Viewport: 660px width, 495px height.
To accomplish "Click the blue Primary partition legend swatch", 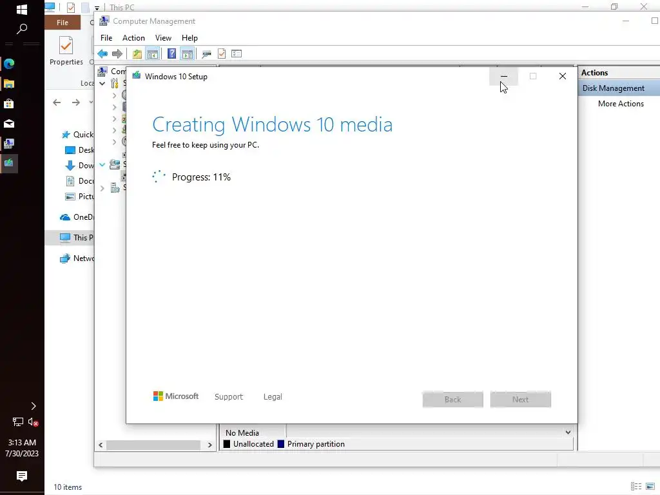I will pos(281,443).
